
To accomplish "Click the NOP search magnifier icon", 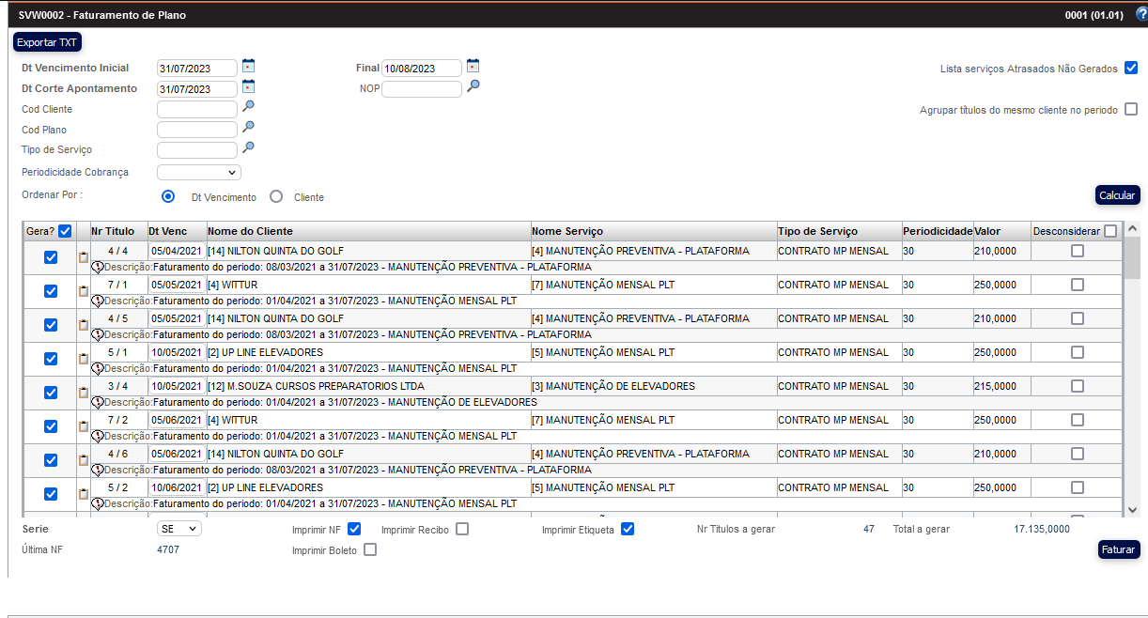I will 473,86.
